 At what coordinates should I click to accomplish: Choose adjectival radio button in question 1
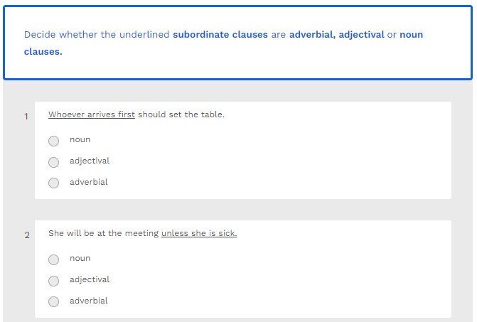coord(54,162)
